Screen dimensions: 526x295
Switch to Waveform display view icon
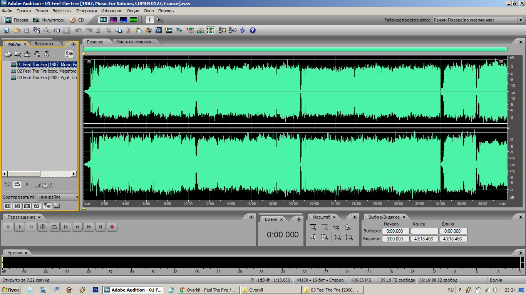103,20
